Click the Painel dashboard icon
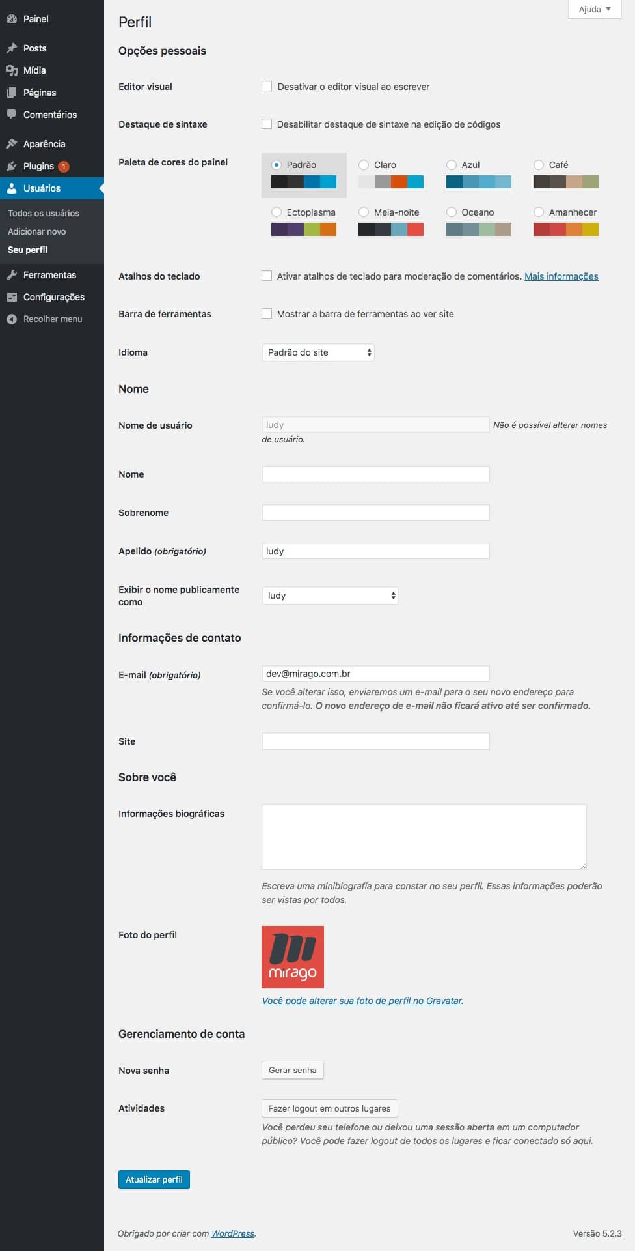This screenshot has height=1251, width=635. click(12, 19)
